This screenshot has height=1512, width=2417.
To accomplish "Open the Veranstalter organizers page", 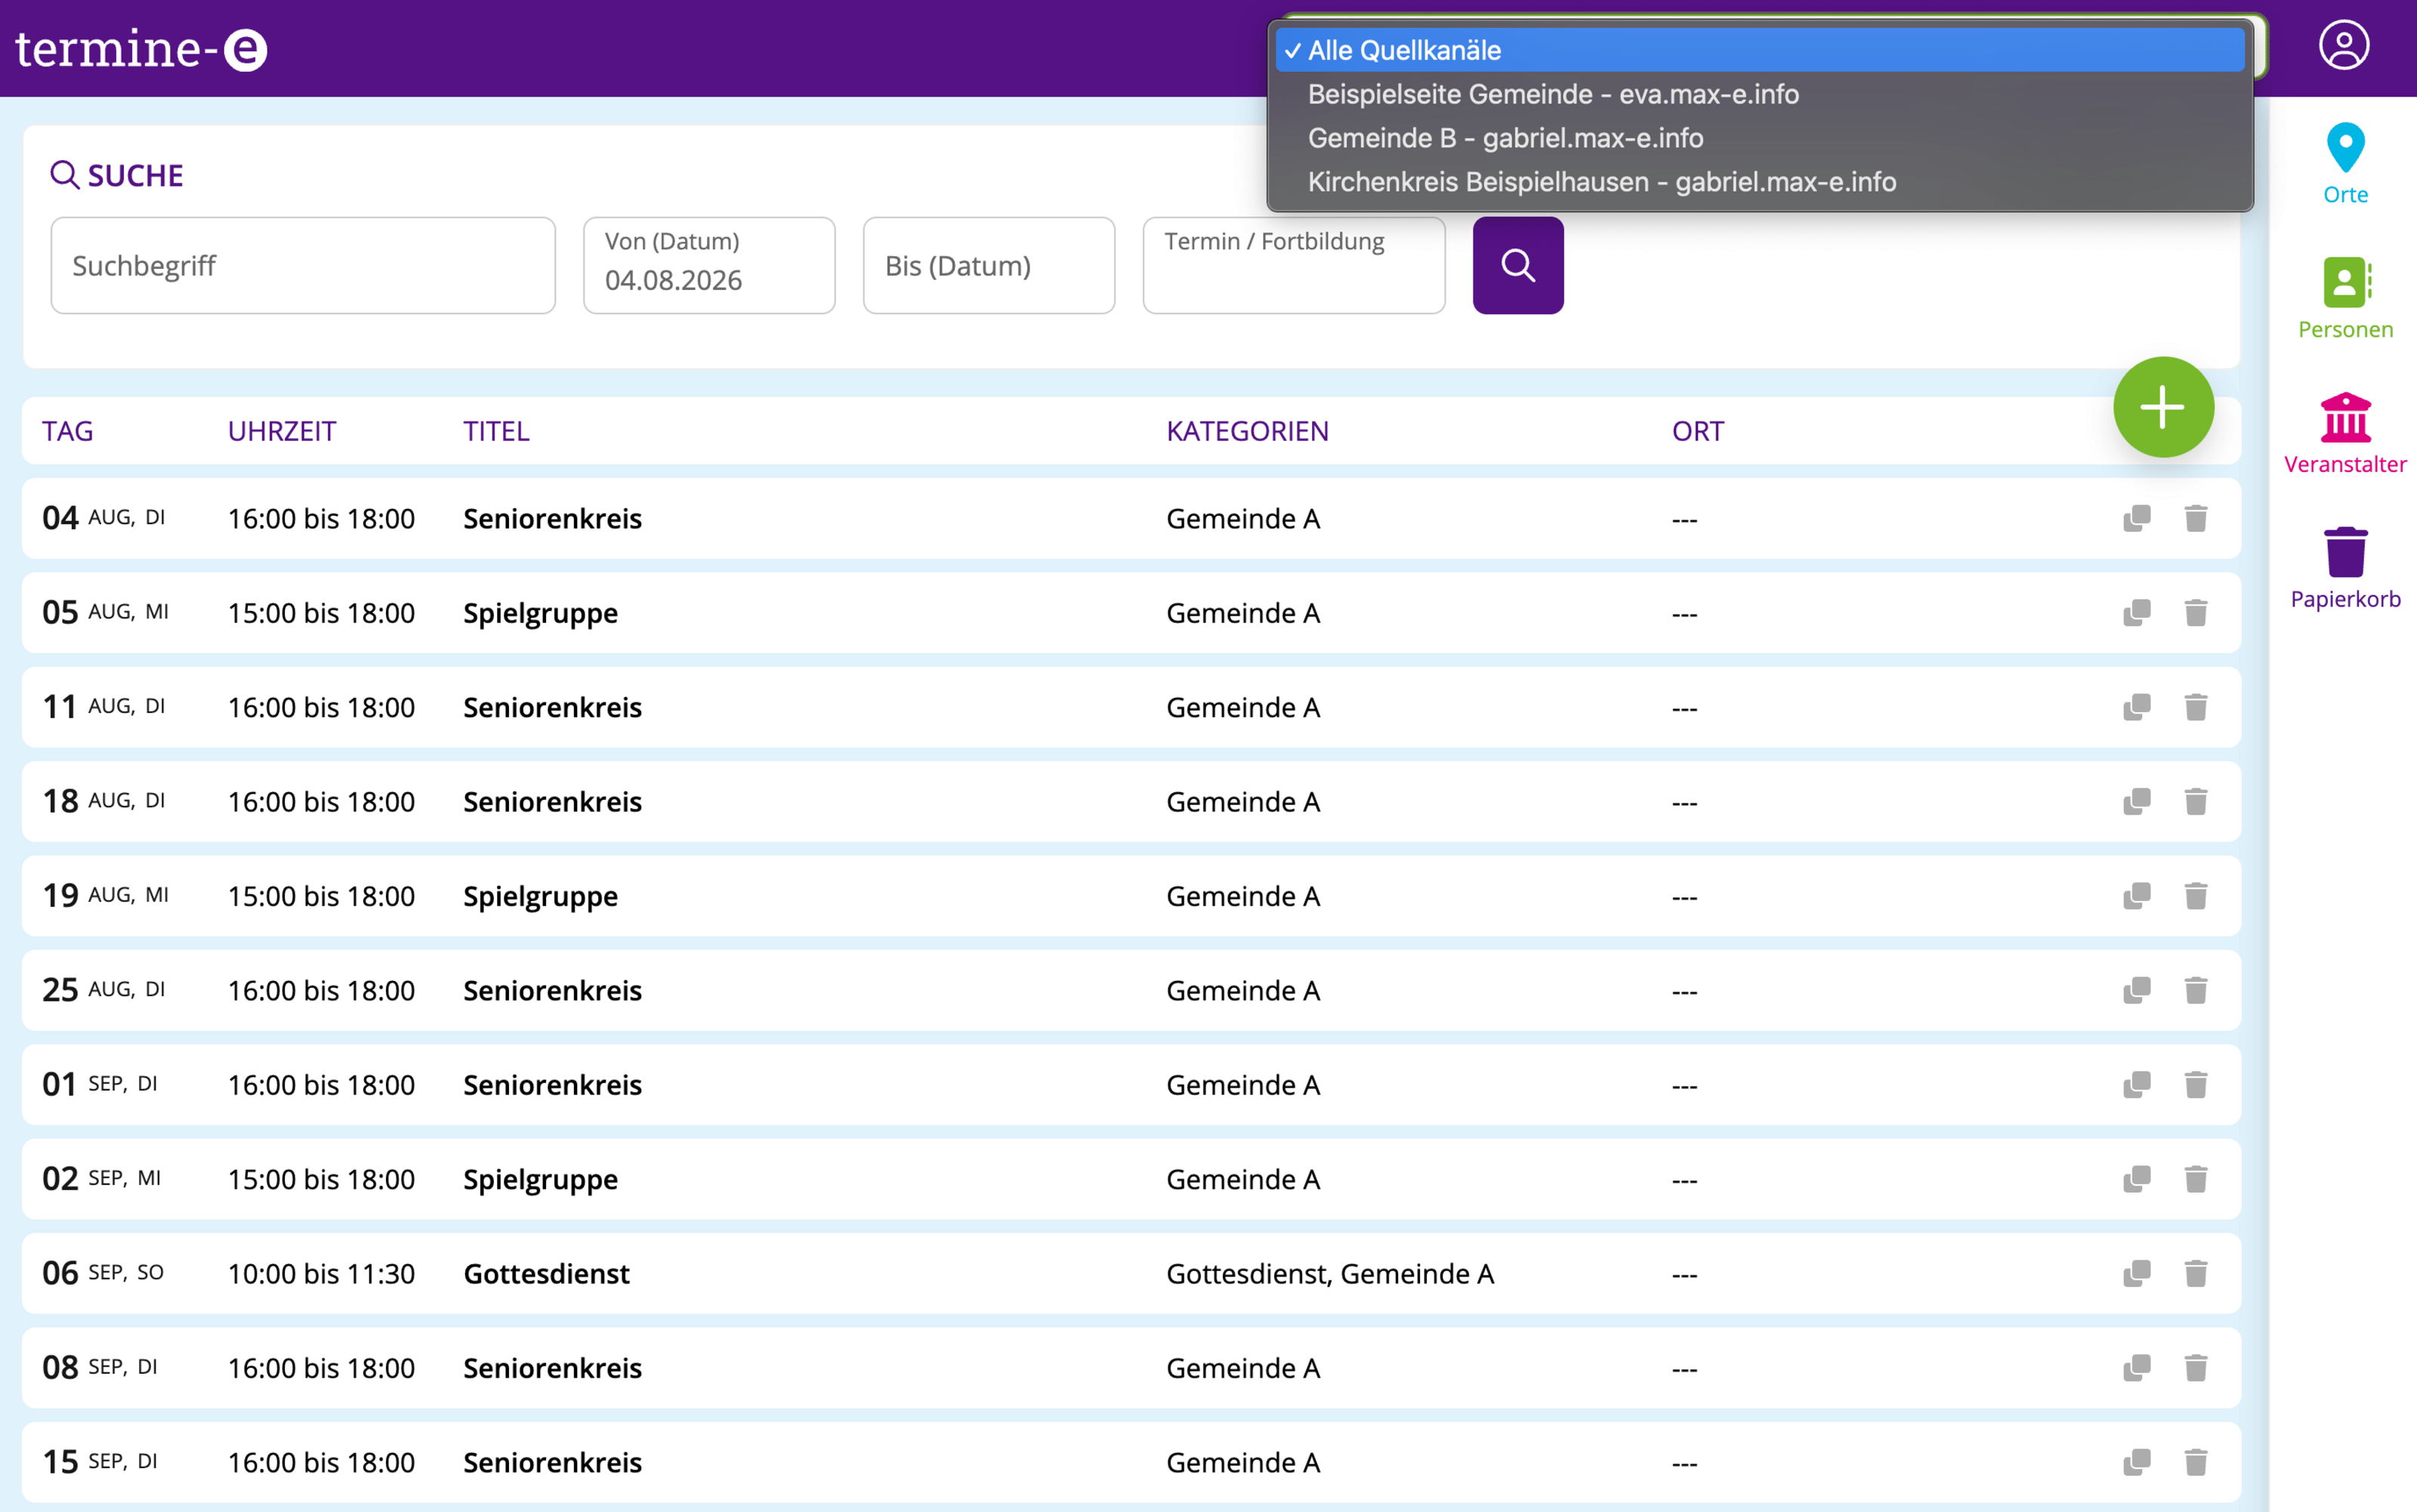I will tap(2345, 434).
